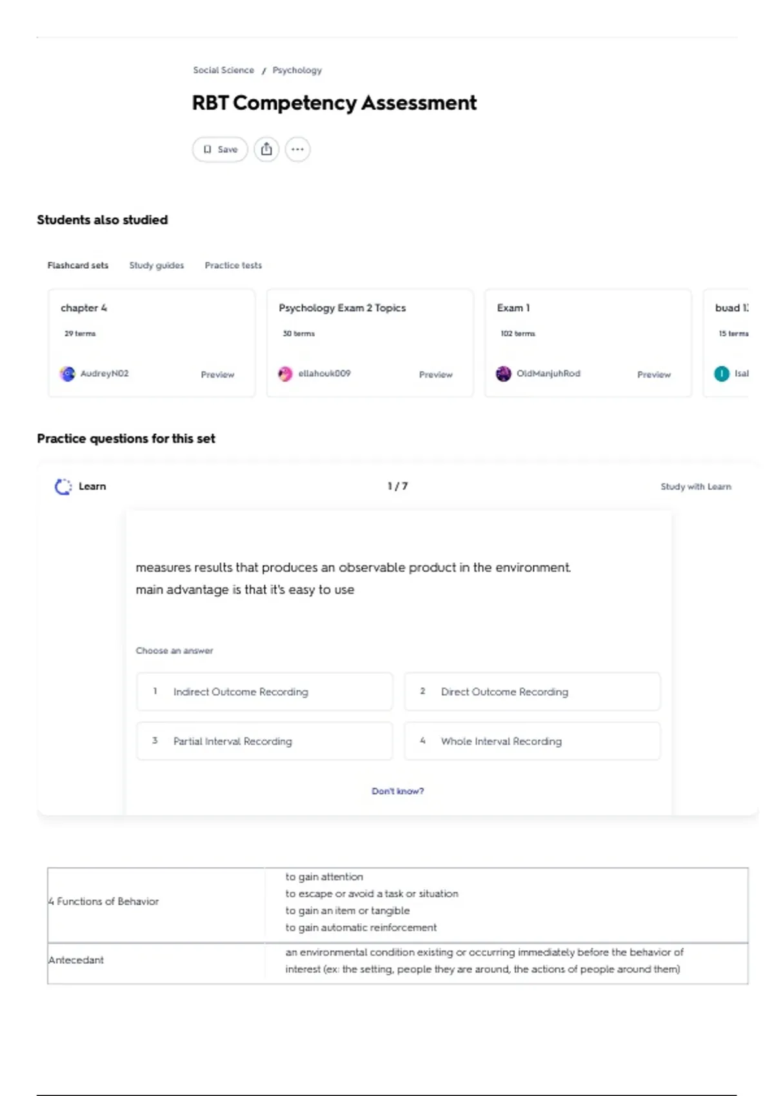Click OldManjuhRod's profile avatar
Screen dimensions: 774x1096
[x=504, y=374]
